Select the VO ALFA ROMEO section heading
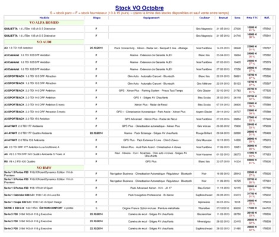 click(44, 23)
